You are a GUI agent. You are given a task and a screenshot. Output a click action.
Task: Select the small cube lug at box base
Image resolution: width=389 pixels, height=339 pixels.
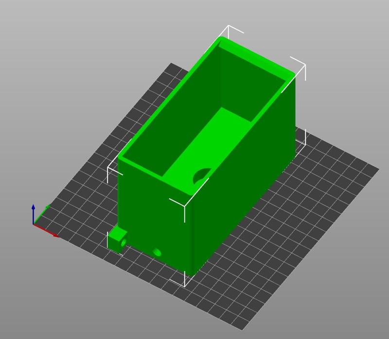click(x=118, y=240)
